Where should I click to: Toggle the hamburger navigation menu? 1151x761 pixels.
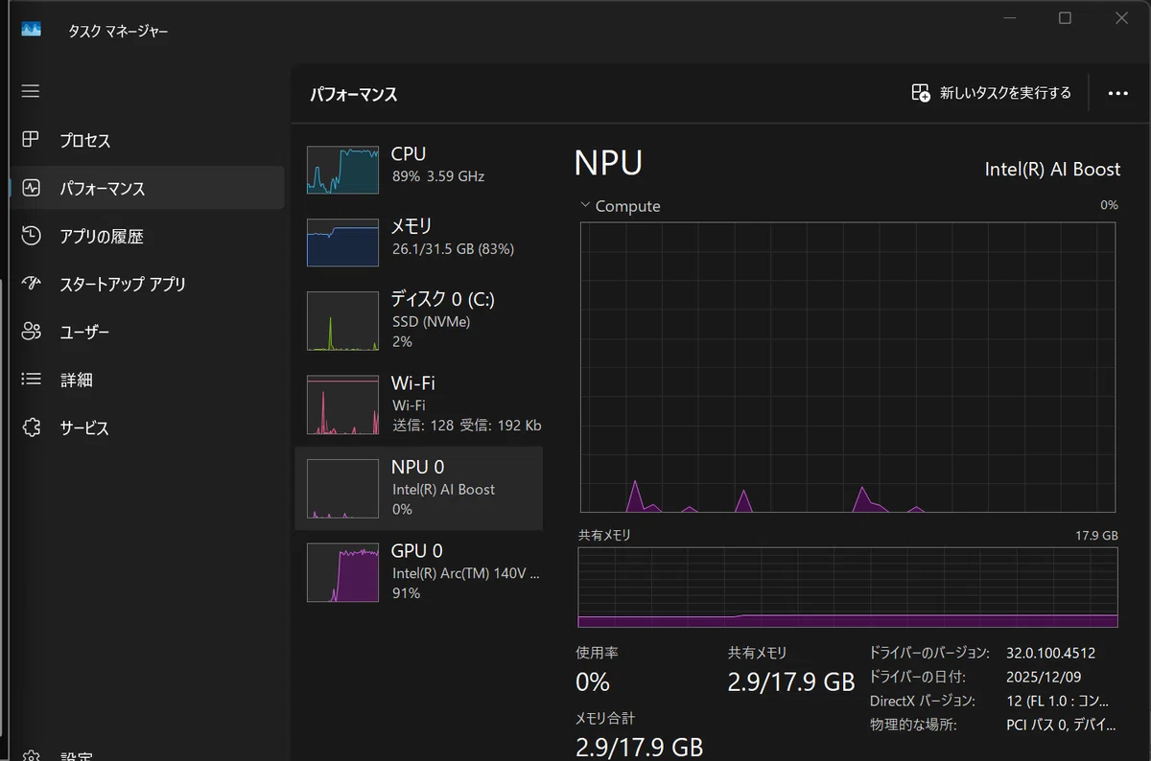[x=31, y=91]
